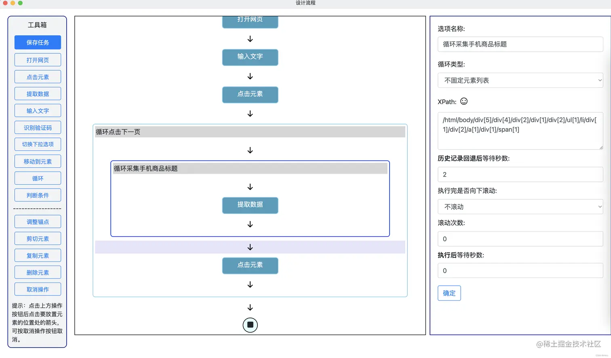This screenshot has width=611, height=358.
Task: Select the 循环 loop tool
Action: pyautogui.click(x=38, y=178)
